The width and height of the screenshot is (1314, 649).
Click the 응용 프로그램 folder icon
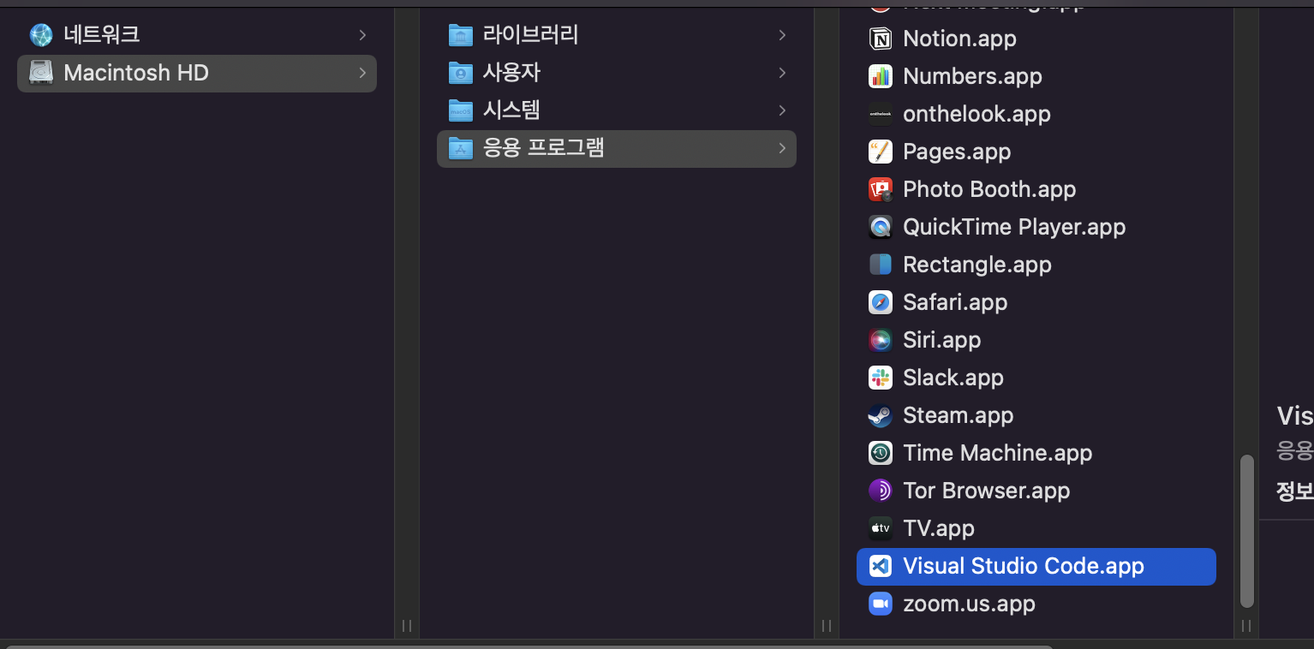[461, 148]
